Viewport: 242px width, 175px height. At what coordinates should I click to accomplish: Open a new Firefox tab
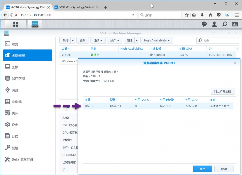click(x=105, y=7)
